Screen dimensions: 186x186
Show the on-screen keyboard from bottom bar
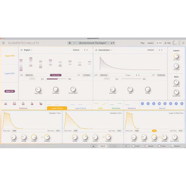click(93, 146)
